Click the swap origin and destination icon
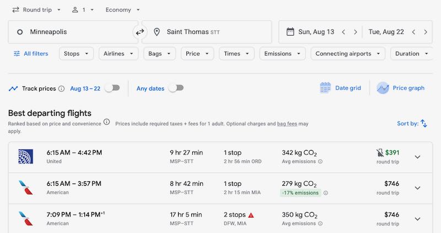This screenshot has height=233, width=441. tap(140, 32)
